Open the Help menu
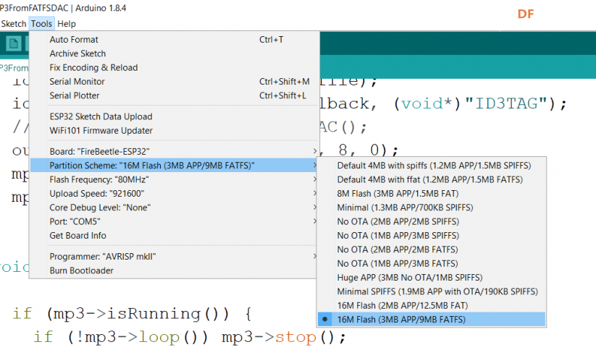 coord(67,24)
